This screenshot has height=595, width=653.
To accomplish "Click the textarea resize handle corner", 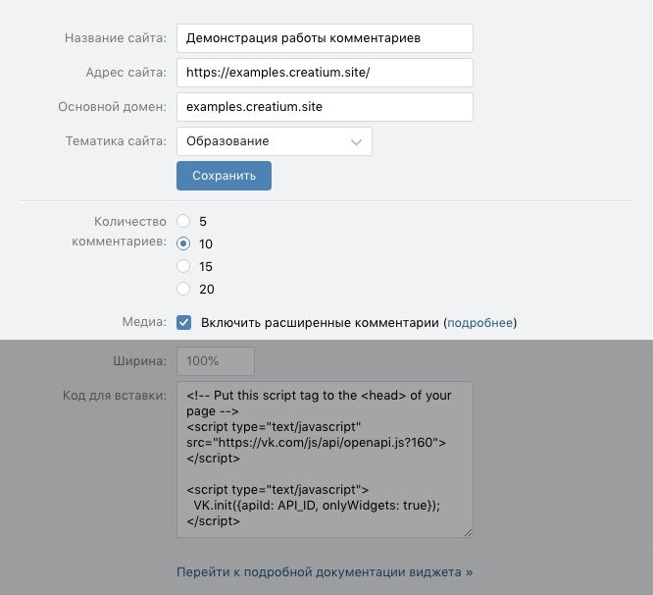I will click(468, 532).
